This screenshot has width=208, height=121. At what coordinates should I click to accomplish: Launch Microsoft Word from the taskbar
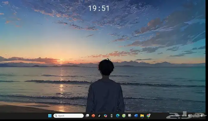tap(136, 116)
